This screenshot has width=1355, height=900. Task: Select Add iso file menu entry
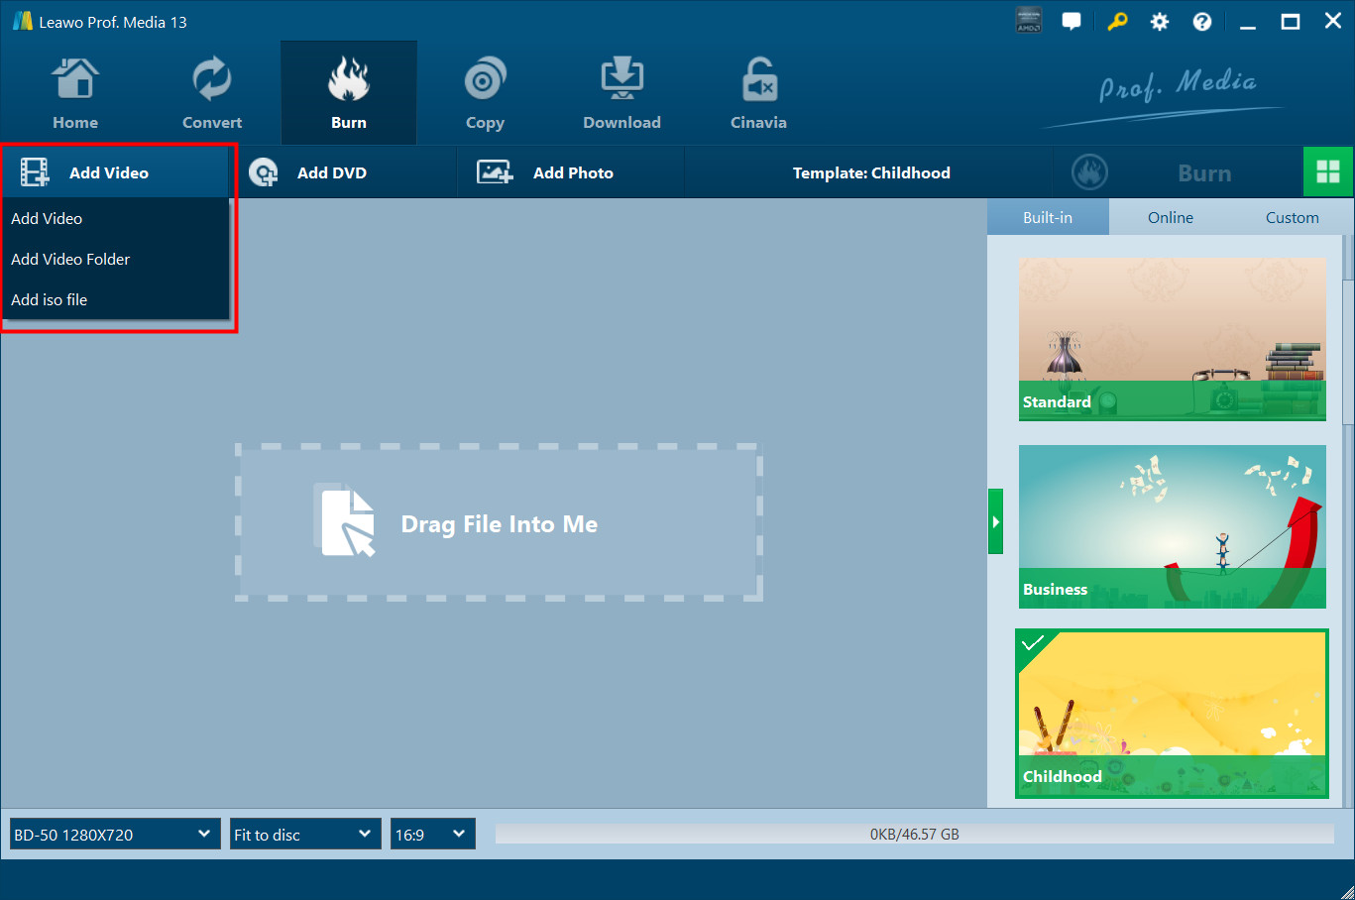click(50, 299)
